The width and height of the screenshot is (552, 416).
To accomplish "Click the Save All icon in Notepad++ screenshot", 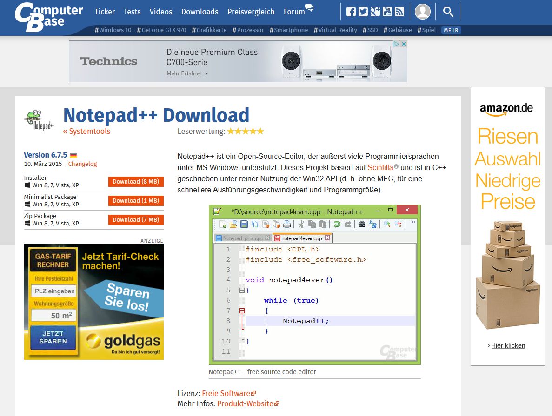I will click(255, 224).
